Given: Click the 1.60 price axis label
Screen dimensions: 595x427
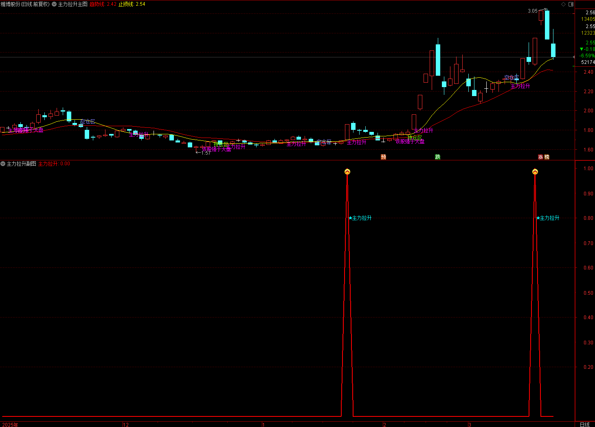Looking at the screenshot, I should [588, 150].
